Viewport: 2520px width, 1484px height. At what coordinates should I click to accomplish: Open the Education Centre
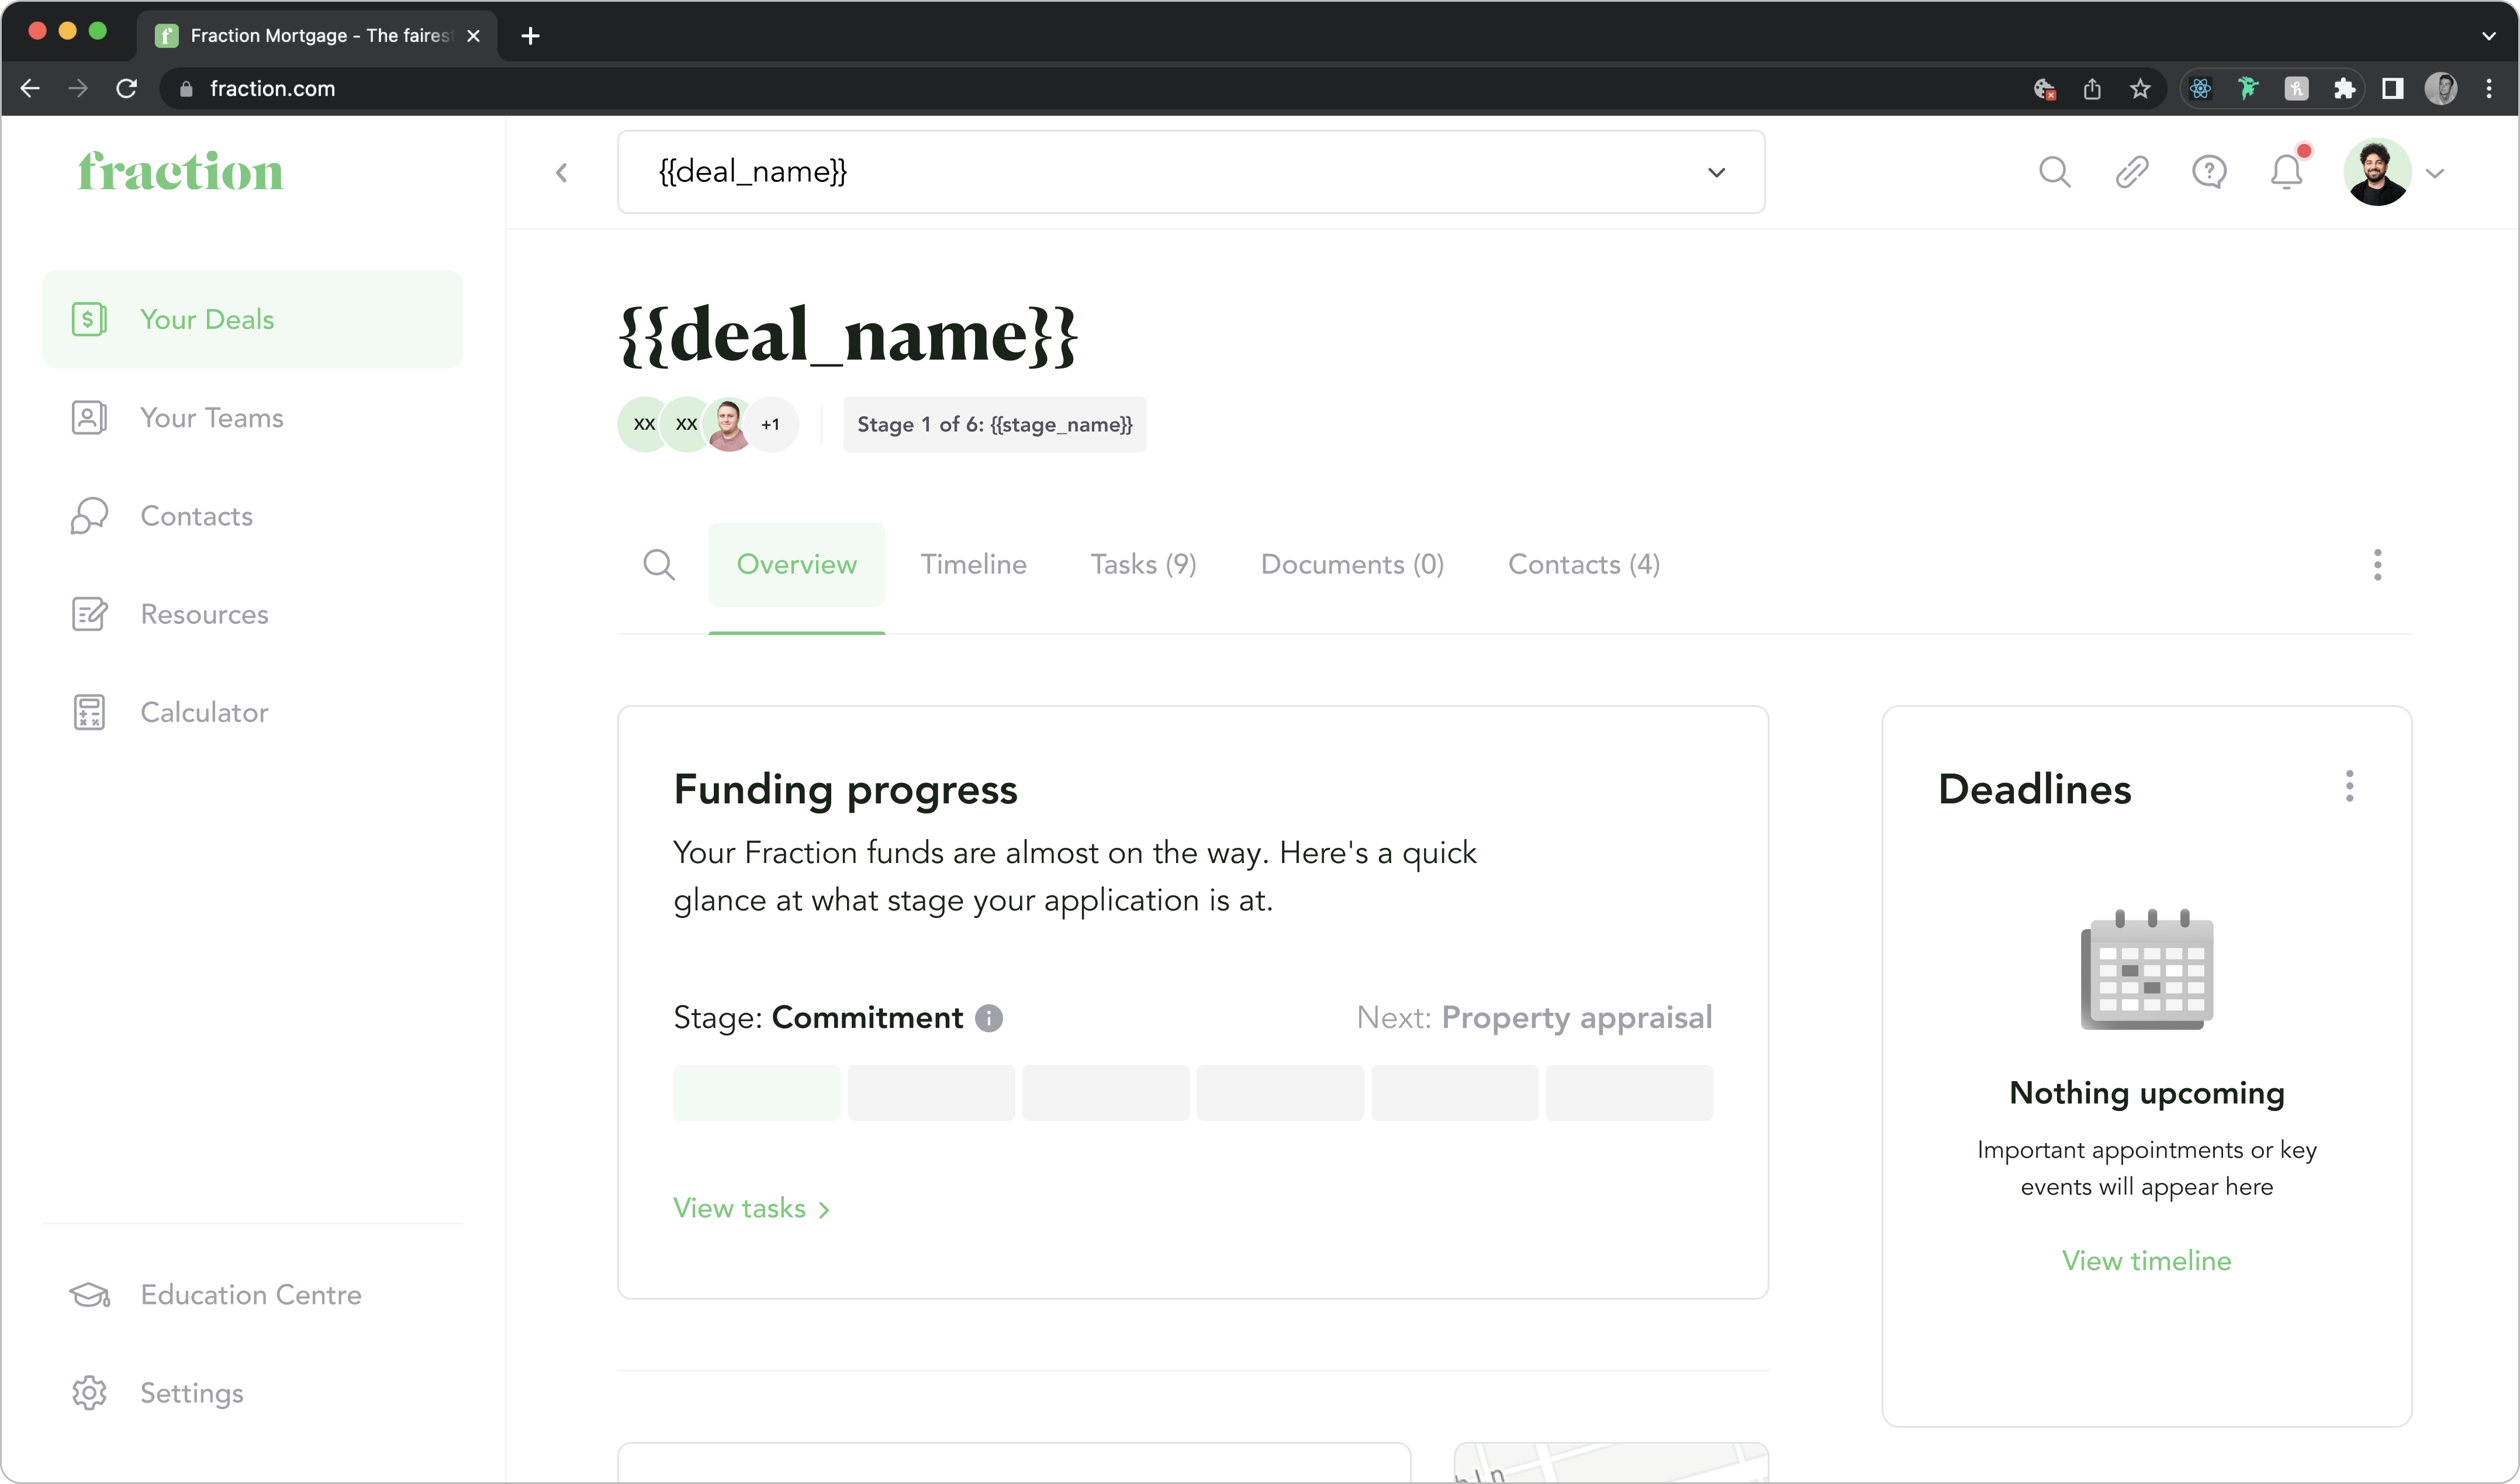click(252, 1294)
